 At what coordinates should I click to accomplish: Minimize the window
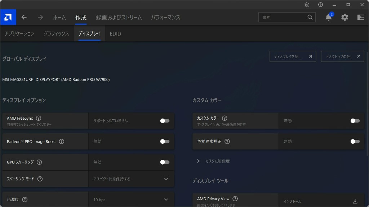pyautogui.click(x=334, y=5)
